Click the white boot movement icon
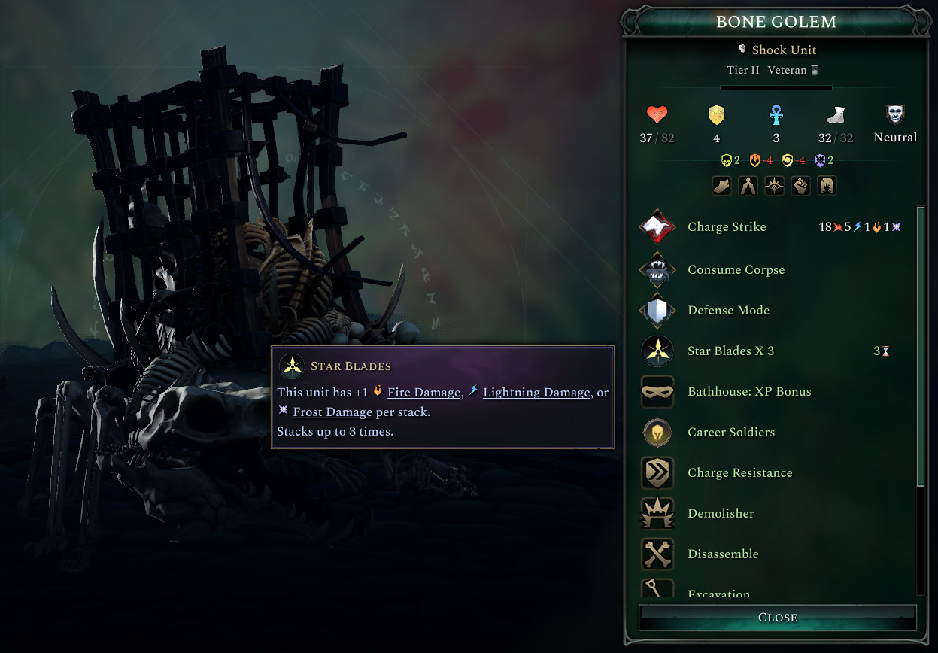This screenshot has width=938, height=653. tap(836, 115)
